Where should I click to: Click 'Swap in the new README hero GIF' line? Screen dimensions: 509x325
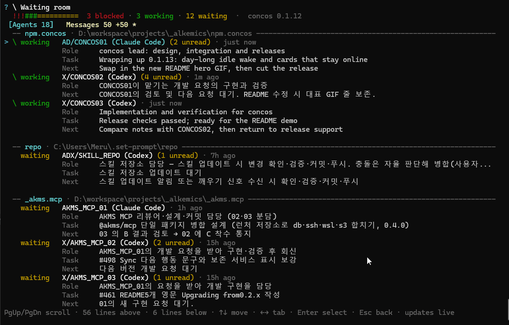[x=208, y=68]
